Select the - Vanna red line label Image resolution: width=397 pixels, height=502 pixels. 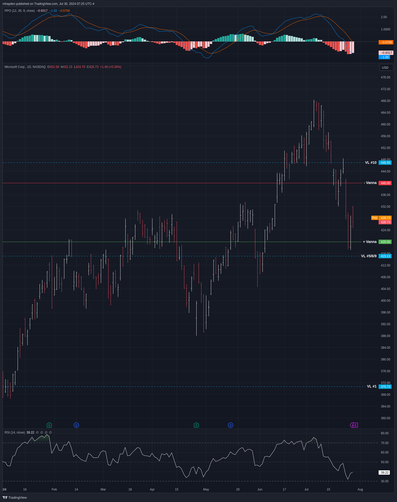coord(370,183)
